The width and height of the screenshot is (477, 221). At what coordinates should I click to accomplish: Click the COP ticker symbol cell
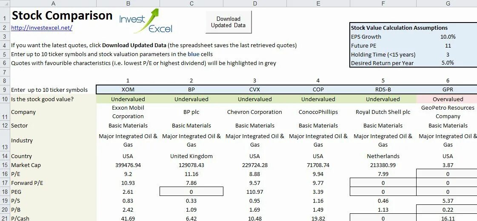(318, 90)
